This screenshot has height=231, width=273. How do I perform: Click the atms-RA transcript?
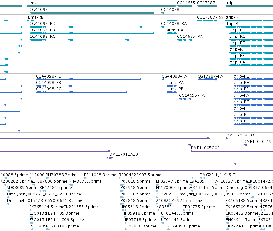click(x=172, y=33)
